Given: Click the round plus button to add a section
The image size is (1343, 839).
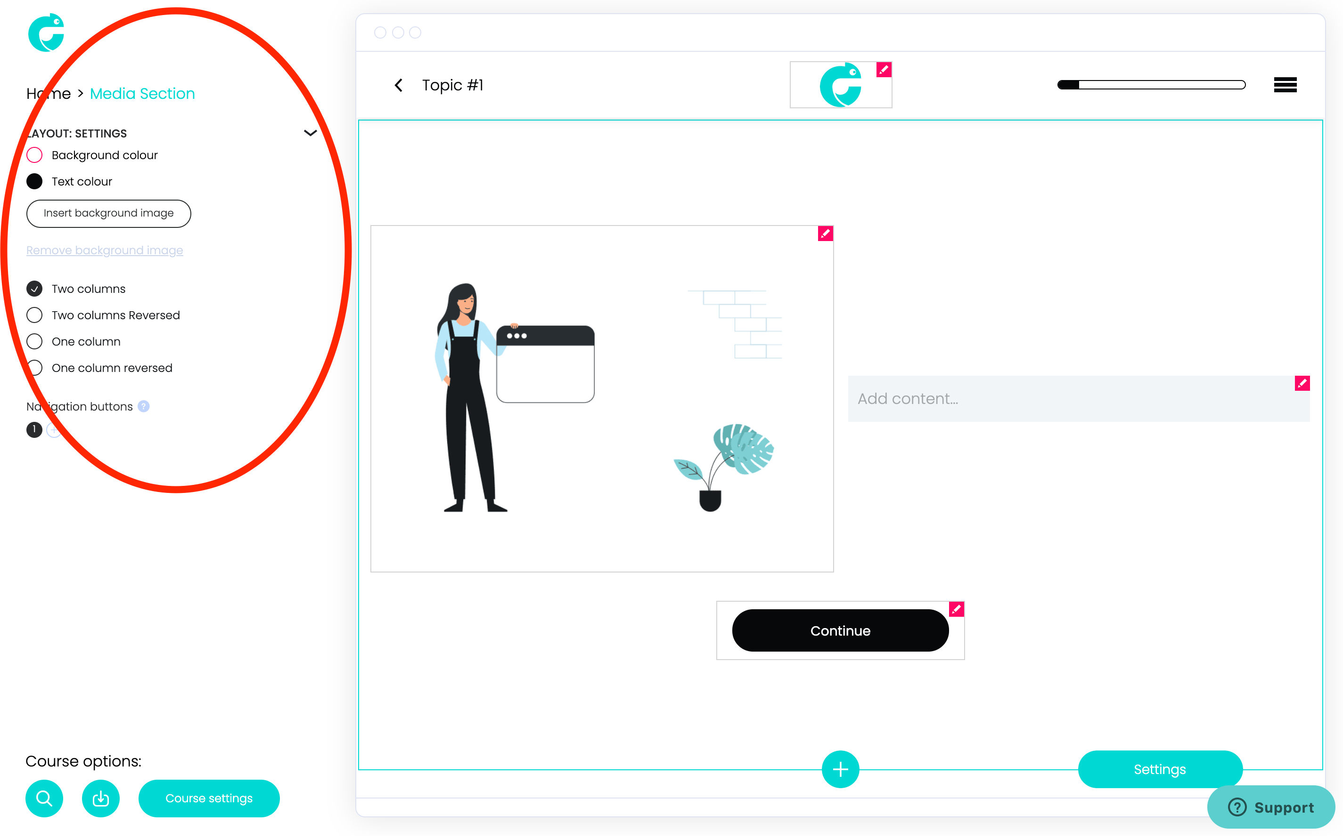Looking at the screenshot, I should click(x=840, y=769).
